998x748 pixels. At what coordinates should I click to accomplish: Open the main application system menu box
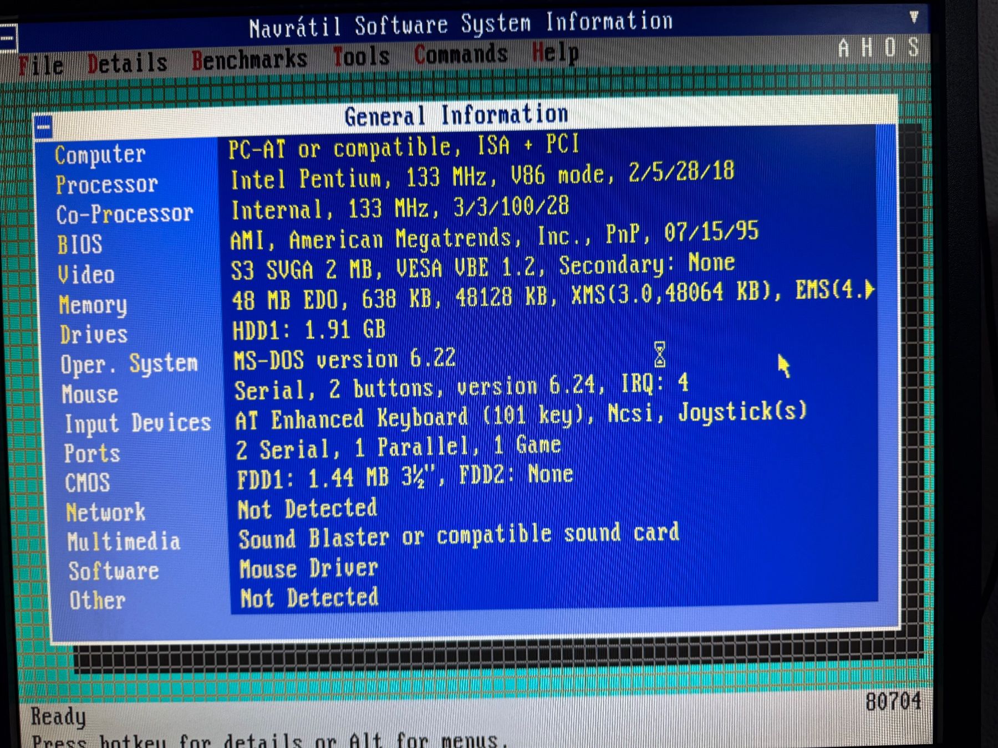tap(8, 38)
